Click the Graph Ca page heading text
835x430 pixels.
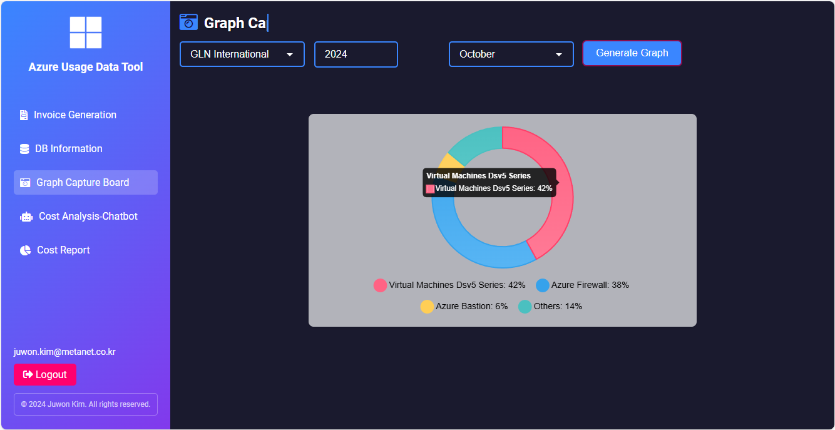point(235,23)
